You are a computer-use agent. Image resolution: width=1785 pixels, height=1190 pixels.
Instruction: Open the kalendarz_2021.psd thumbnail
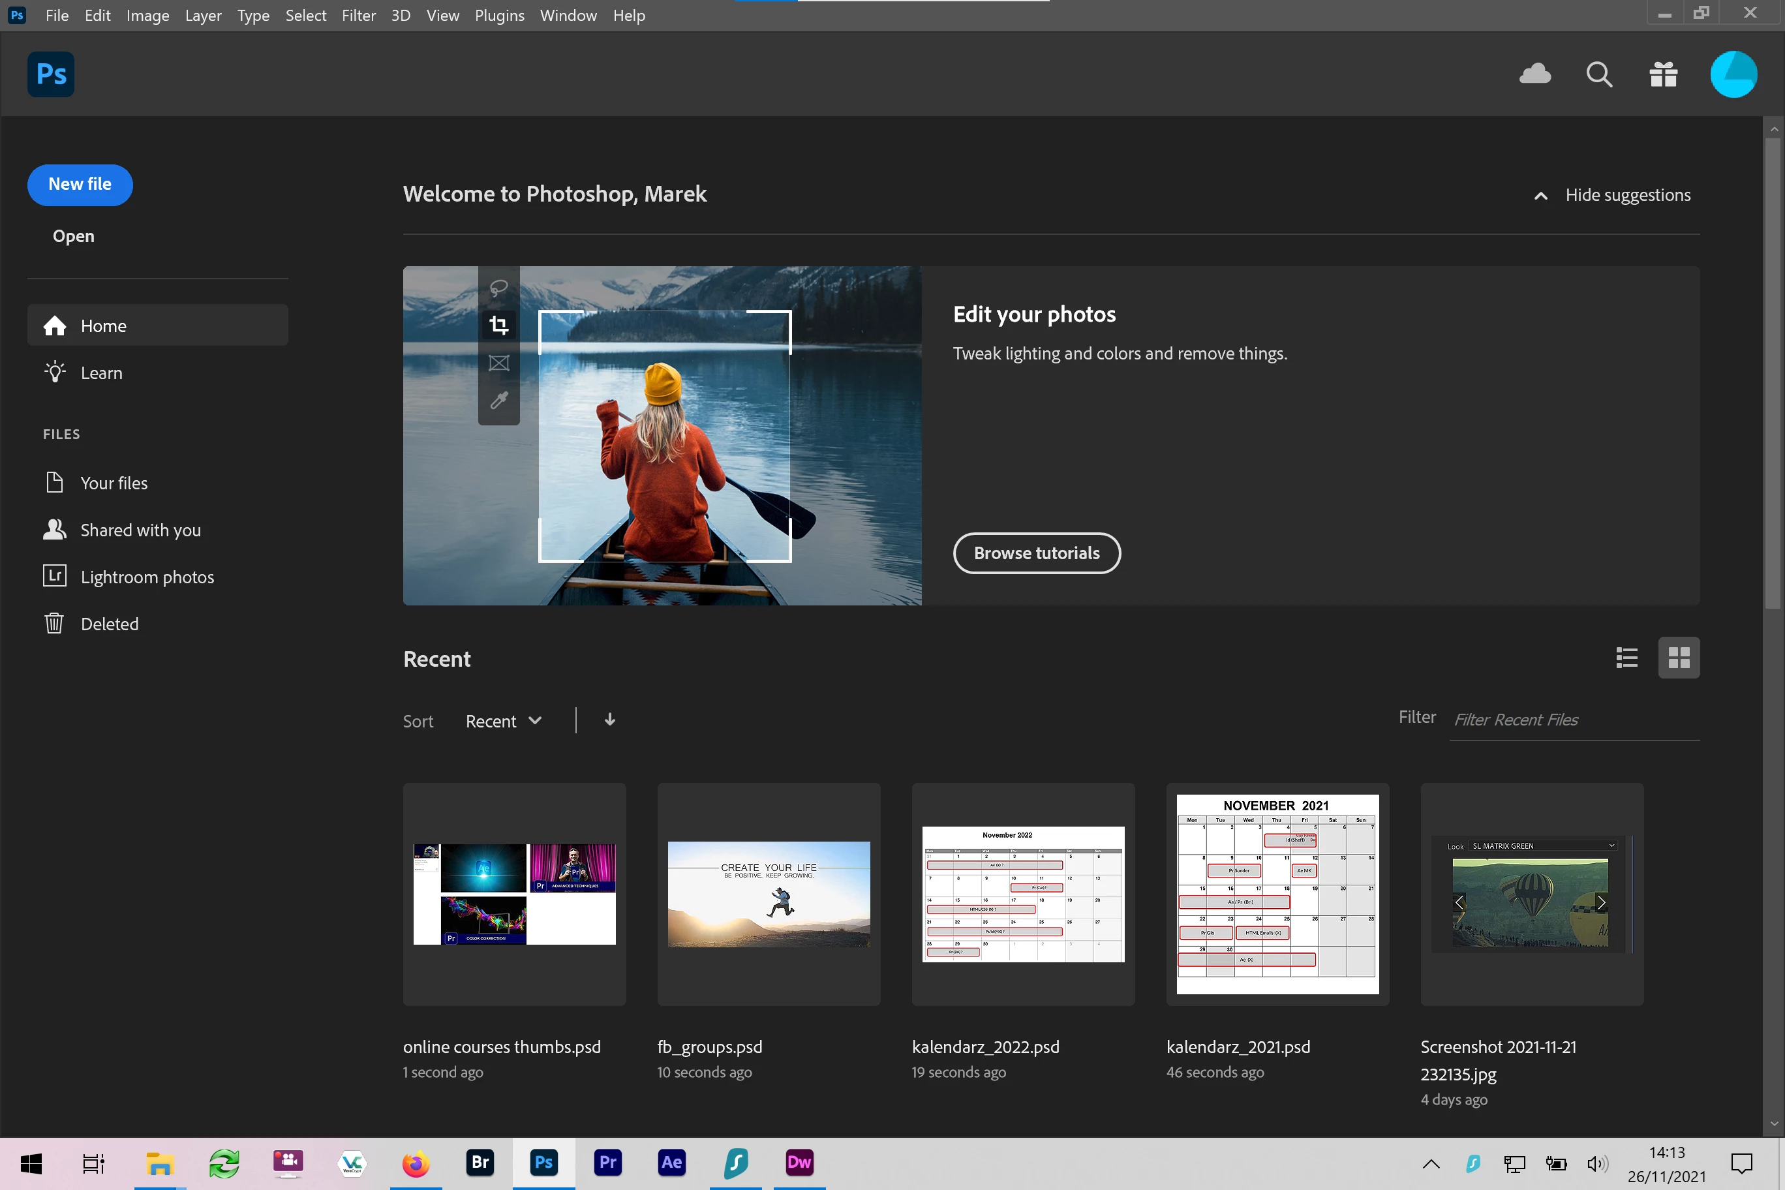pyautogui.click(x=1277, y=894)
